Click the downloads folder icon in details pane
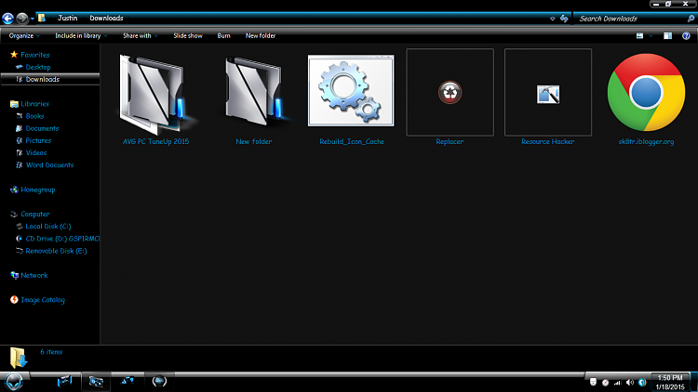 pos(19,358)
